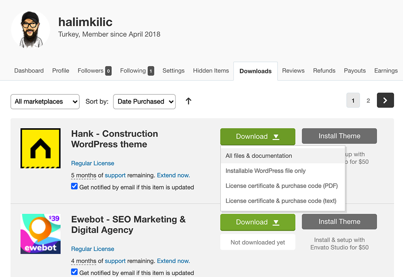Open Regular License link for Ewebot
The height and width of the screenshot is (277, 403).
pos(93,249)
